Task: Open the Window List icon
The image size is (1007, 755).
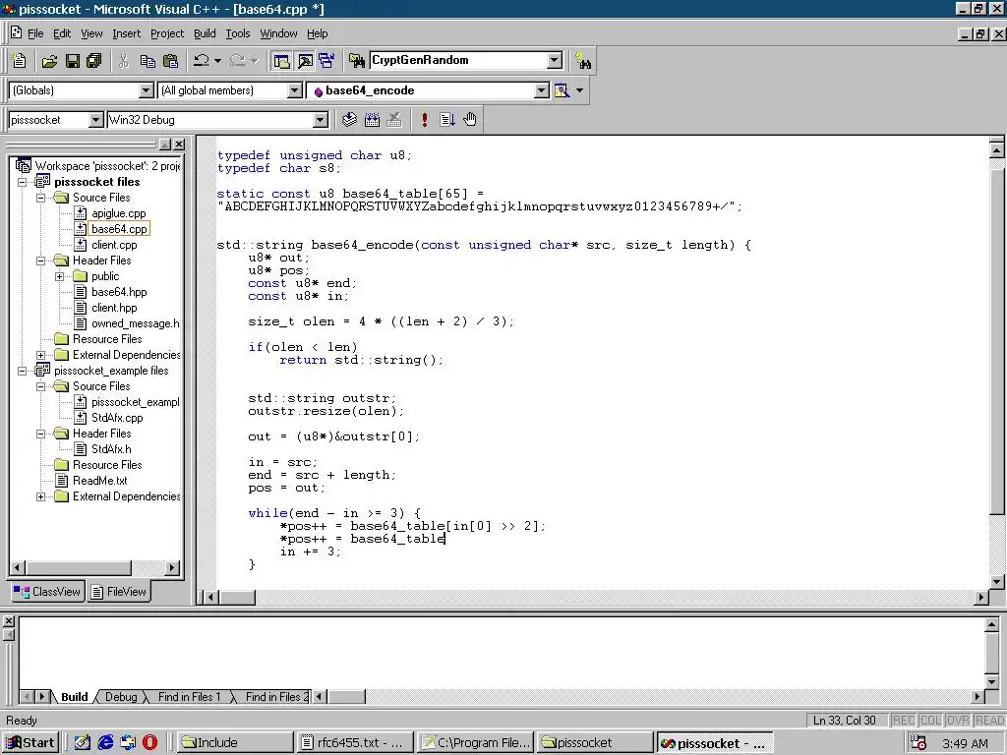Action: pos(326,61)
